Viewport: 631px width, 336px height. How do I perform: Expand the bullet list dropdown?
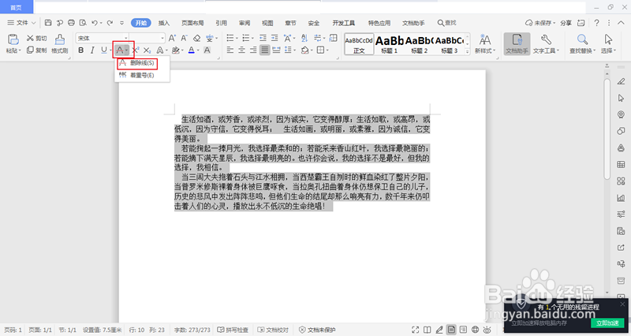[x=237, y=38]
